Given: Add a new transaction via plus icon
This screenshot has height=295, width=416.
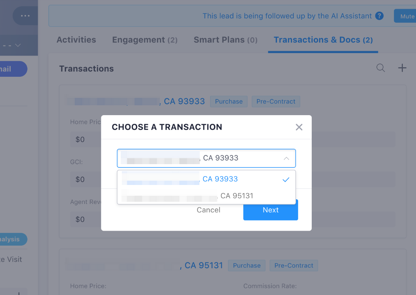Looking at the screenshot, I should (x=402, y=68).
